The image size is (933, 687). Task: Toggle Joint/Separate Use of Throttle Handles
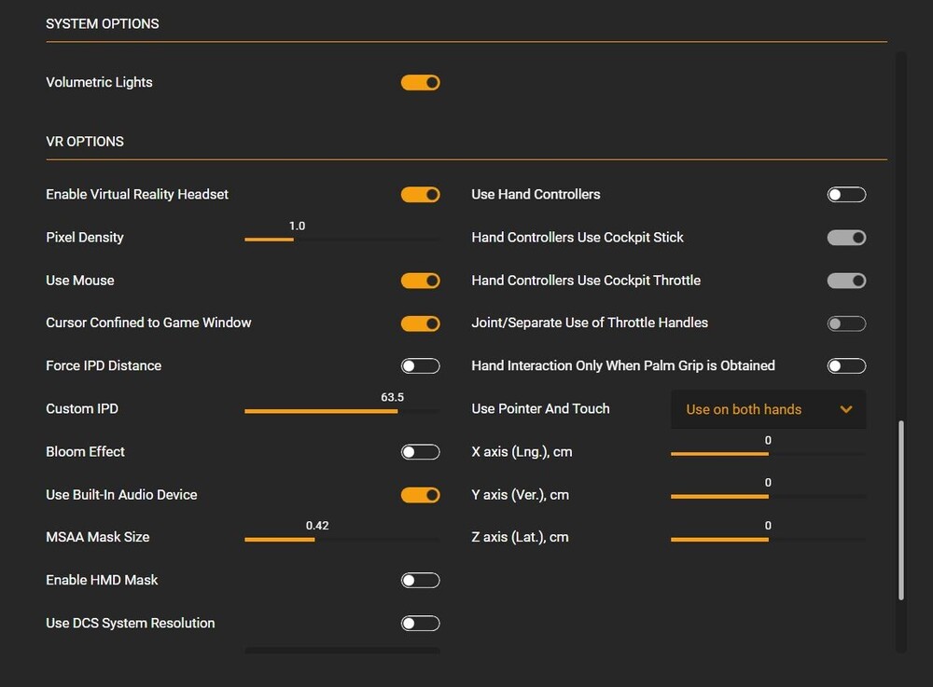[846, 323]
